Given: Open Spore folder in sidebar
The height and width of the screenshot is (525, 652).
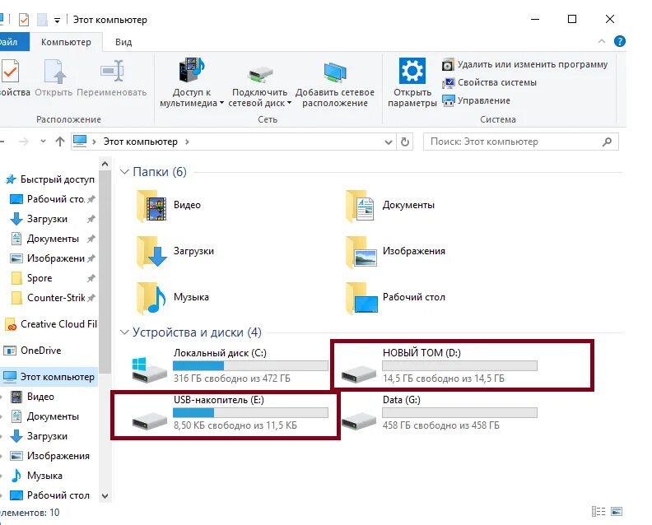Looking at the screenshot, I should coord(52,278).
